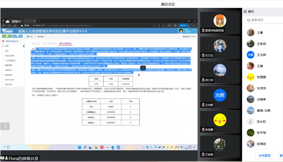The image size is (283, 162).
Task: Select the first grayed content tab
Action: 36,44
